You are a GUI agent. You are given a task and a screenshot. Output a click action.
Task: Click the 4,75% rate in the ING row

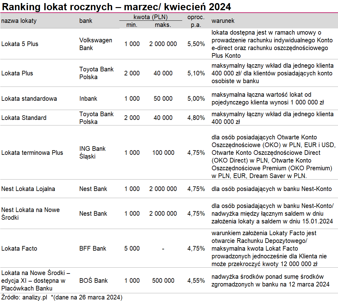point(196,153)
